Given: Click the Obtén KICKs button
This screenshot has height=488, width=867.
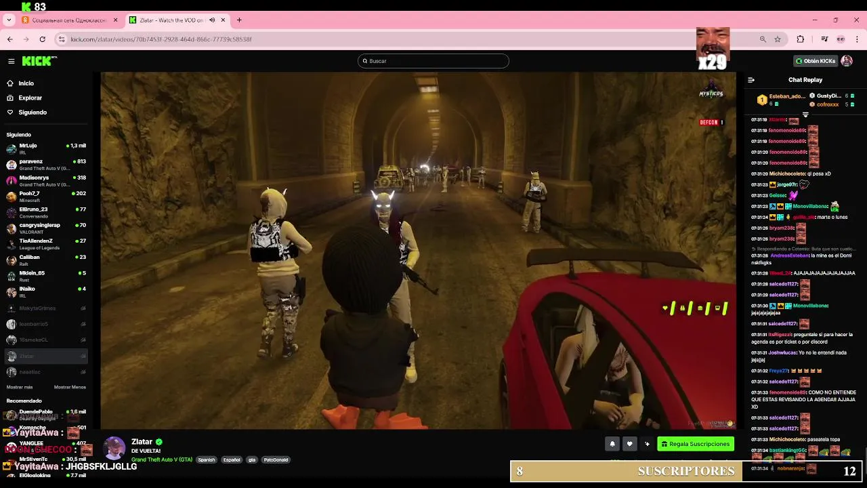Looking at the screenshot, I should [816, 61].
